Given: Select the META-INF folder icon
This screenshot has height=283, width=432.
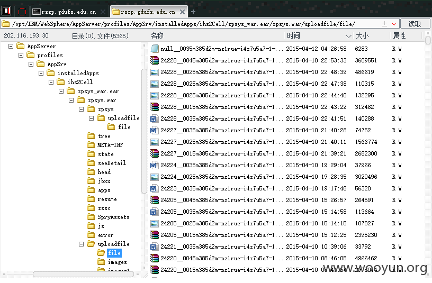Looking at the screenshot, I should click(x=91, y=145).
